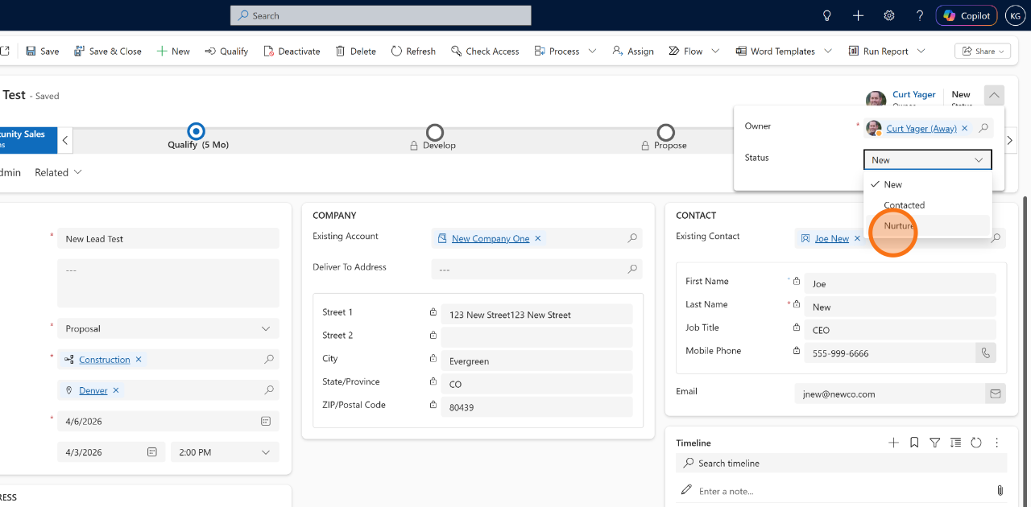This screenshot has height=507, width=1031.
Task: Click the timeline sort order icon
Action: (x=955, y=443)
